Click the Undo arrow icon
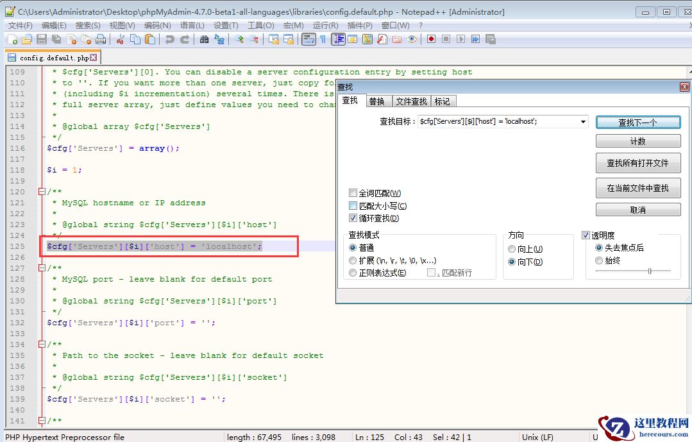 (169, 39)
